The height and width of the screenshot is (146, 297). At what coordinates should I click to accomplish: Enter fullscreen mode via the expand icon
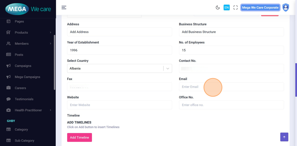(235, 8)
